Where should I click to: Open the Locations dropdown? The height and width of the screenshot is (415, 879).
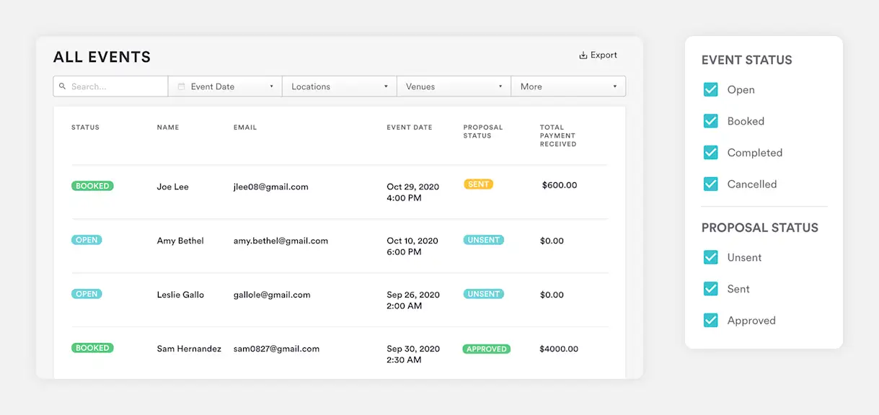[338, 86]
